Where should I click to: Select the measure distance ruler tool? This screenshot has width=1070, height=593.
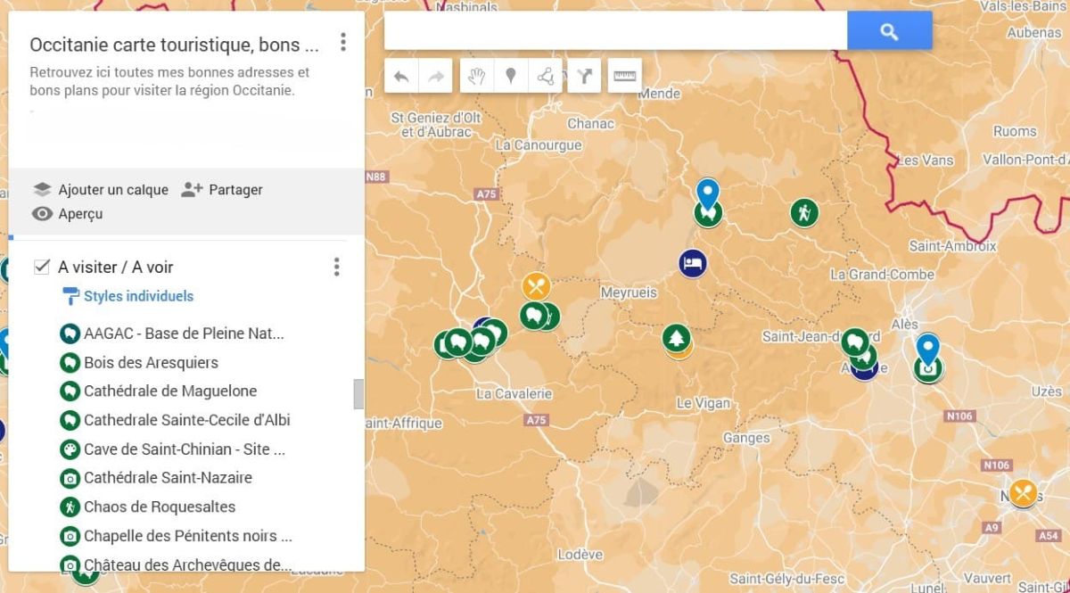point(625,77)
